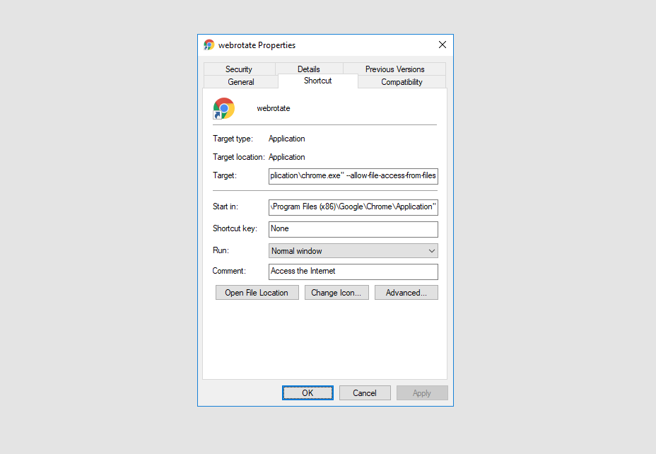Click into the Target path field
This screenshot has width=656, height=454.
(353, 176)
